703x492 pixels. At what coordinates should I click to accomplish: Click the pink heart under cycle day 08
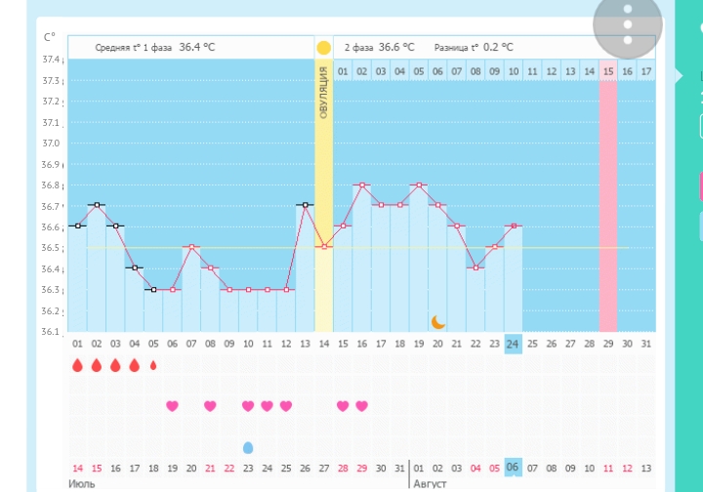(x=210, y=406)
